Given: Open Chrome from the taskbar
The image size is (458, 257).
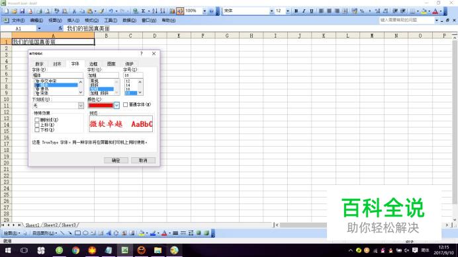Looking at the screenshot, I should tap(75, 250).
